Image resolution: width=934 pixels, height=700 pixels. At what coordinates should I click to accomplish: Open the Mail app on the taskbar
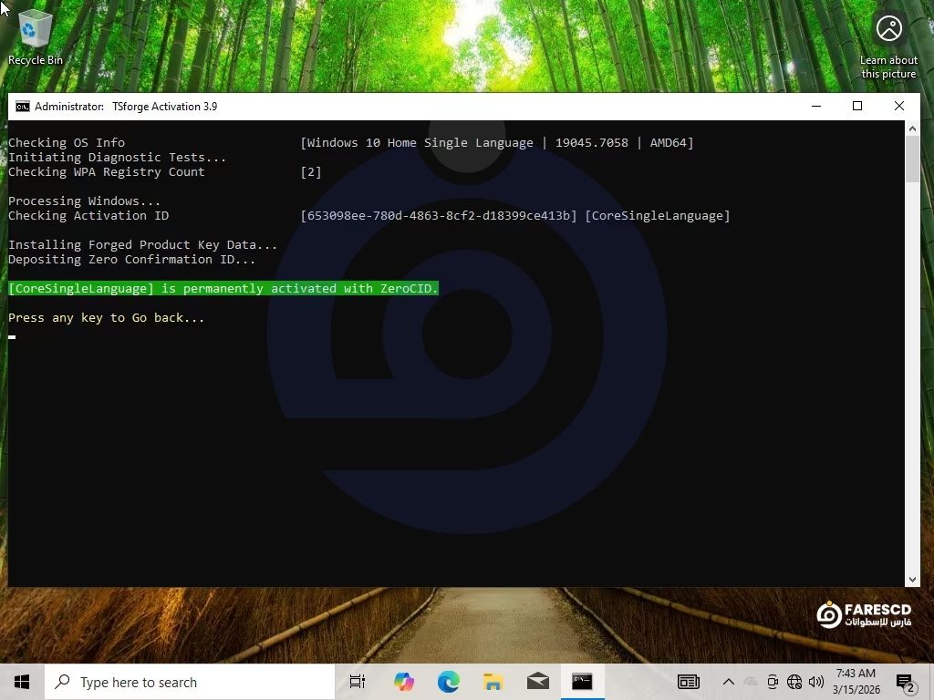coord(537,682)
